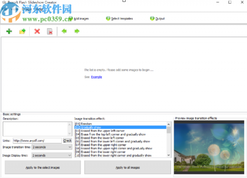Click the red X delete icon
The width and height of the screenshot is (247, 178).
(x=37, y=31)
